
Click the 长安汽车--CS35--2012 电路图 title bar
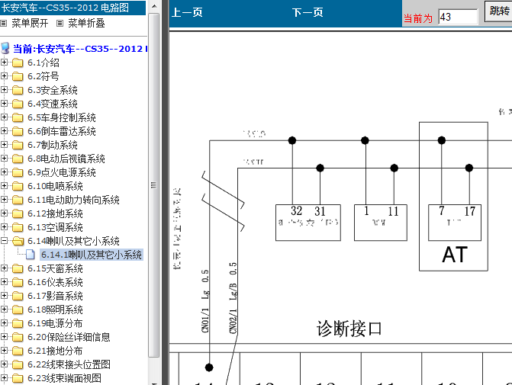[72, 8]
